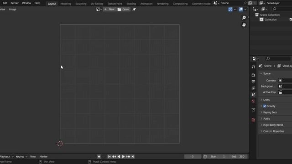292x164 pixels.
Task: Open the World properties tab
Action: pos(253,101)
